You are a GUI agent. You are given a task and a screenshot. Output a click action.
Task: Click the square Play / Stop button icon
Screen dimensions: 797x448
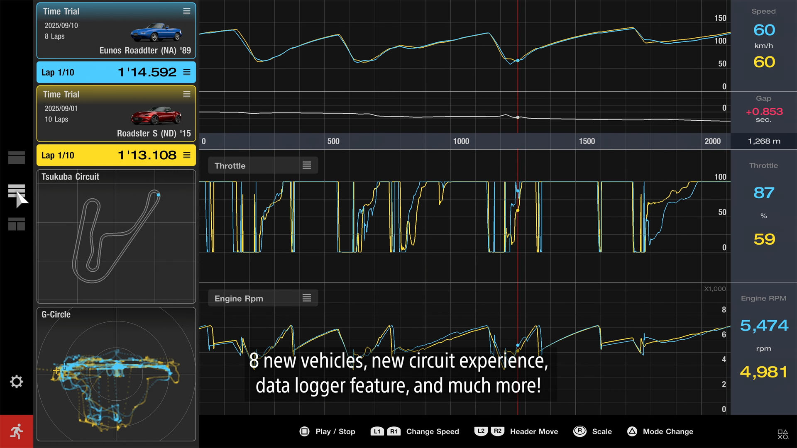click(304, 431)
